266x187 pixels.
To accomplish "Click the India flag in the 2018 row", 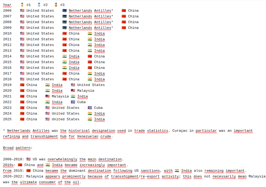I will pyautogui.click(x=90, y=79).
